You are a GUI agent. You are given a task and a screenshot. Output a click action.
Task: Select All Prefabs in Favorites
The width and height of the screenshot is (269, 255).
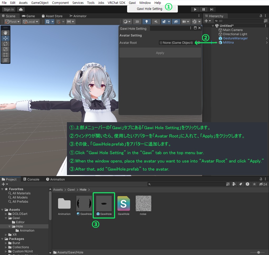[20, 202]
